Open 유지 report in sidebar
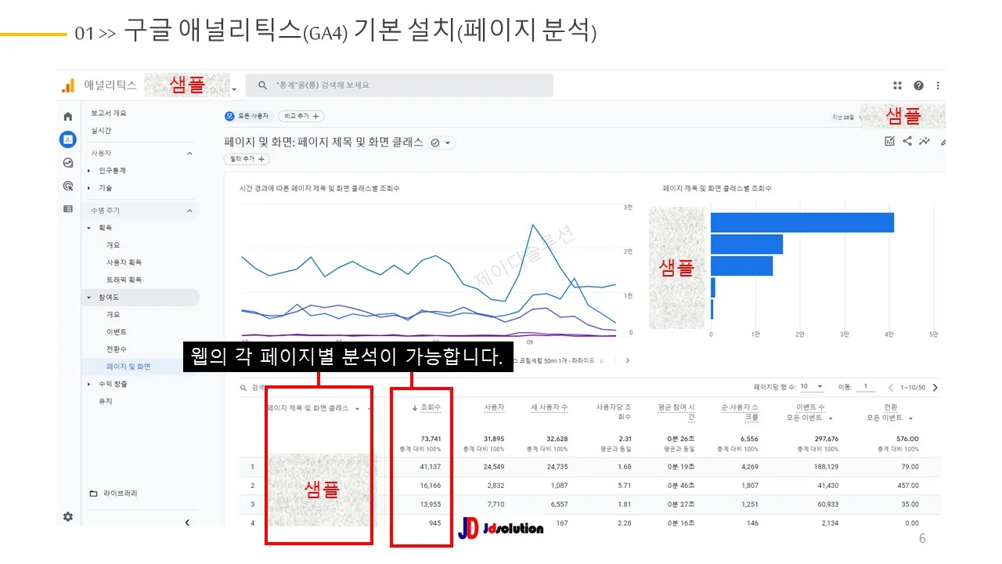The width and height of the screenshot is (1002, 564). coord(106,401)
